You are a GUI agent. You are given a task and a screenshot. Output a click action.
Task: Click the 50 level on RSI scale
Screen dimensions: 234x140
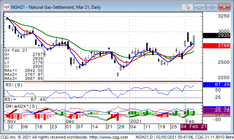coord(218,90)
